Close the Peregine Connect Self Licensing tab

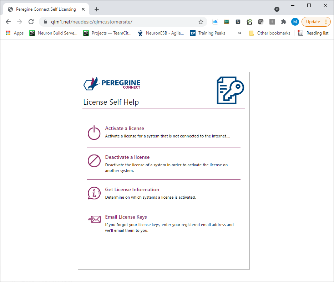click(83, 9)
